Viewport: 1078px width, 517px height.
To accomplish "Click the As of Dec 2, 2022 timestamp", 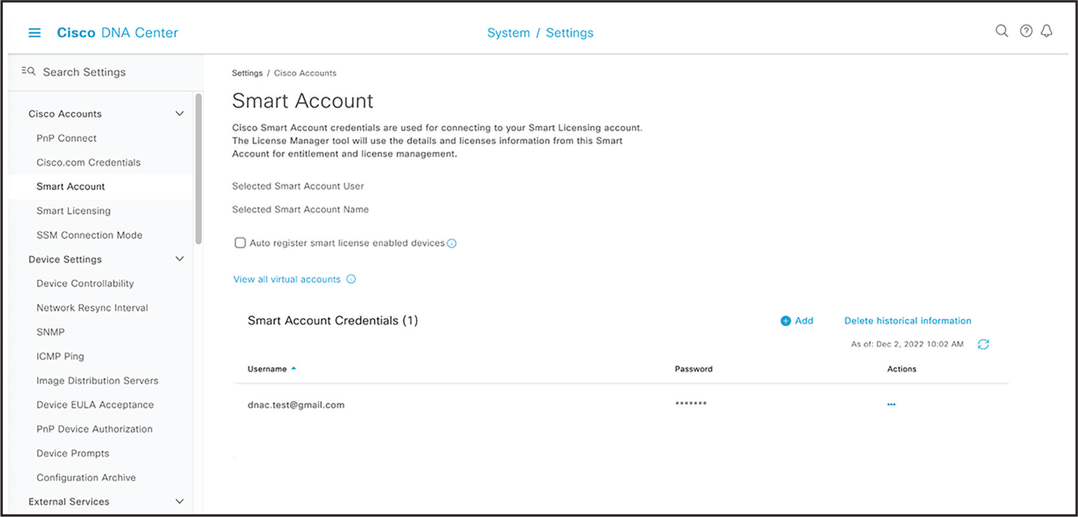I will (x=907, y=344).
